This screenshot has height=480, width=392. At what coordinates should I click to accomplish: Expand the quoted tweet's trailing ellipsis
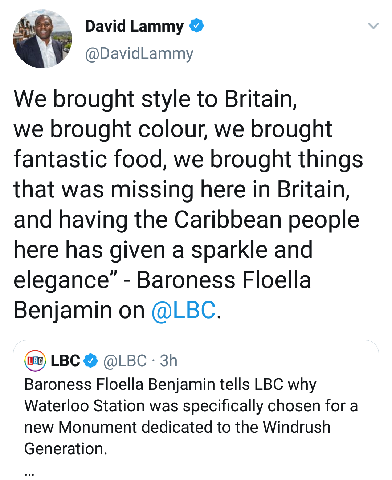(29, 473)
